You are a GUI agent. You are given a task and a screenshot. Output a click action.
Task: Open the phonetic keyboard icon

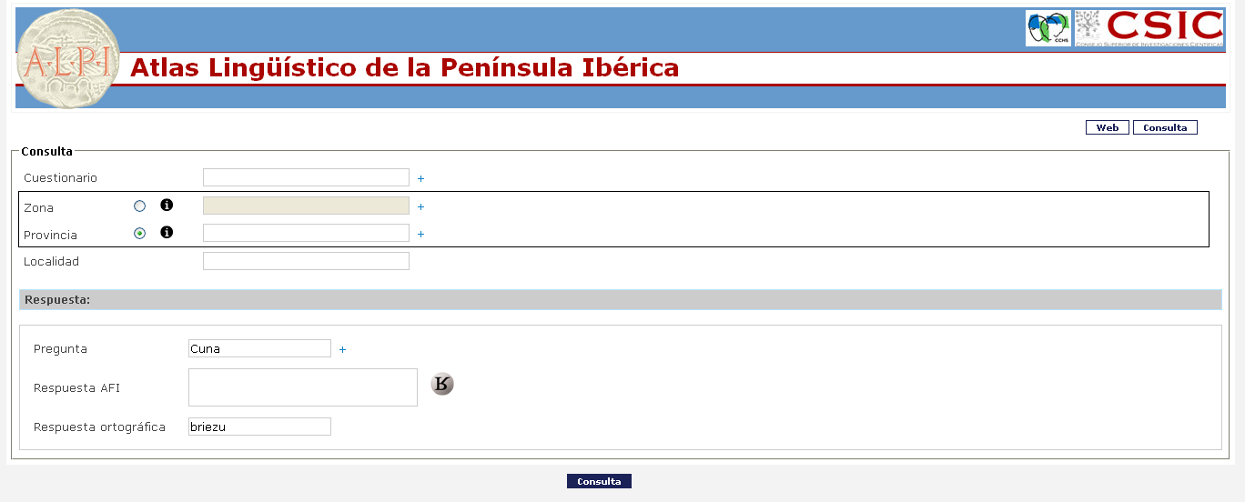(x=442, y=385)
